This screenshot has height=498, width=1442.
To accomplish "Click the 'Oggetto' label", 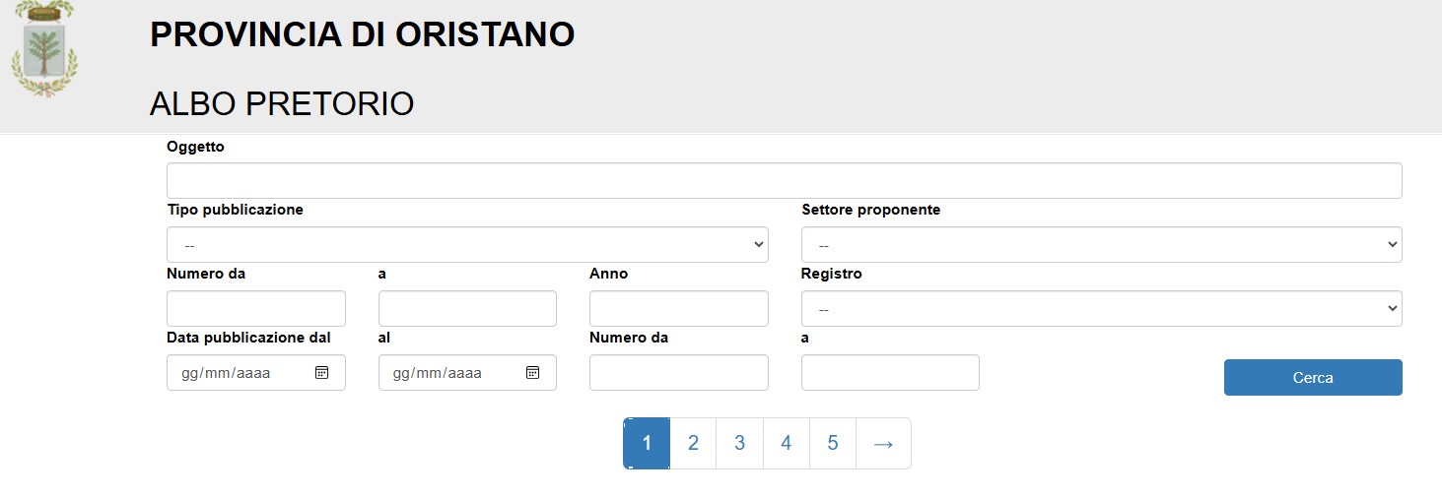I will click(196, 147).
